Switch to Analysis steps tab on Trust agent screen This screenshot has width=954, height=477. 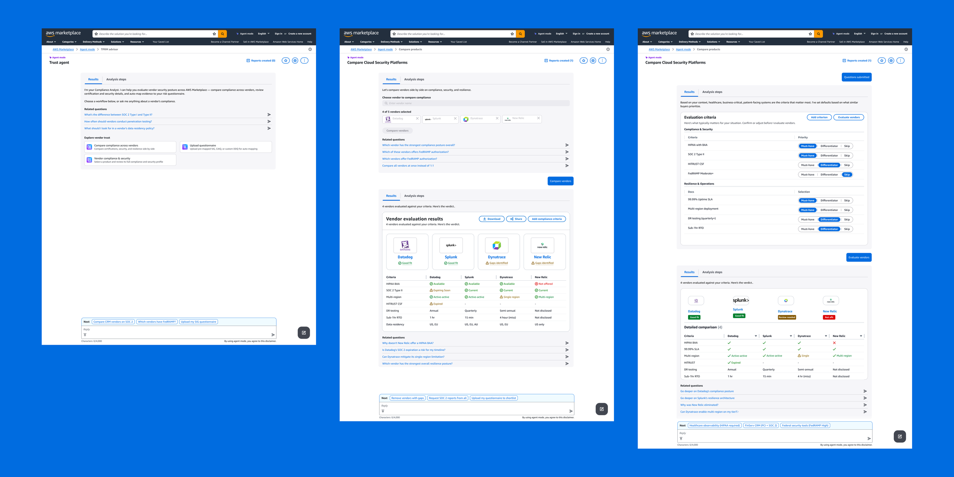click(116, 79)
